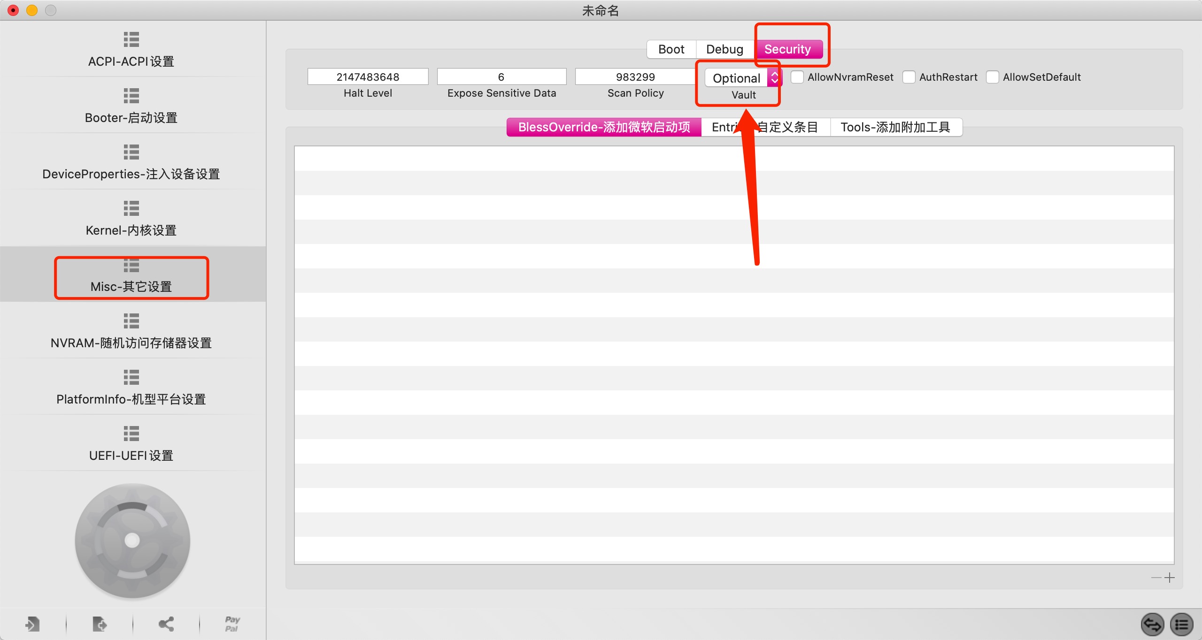Screen dimensions: 1202x640
Task: Click the Scan Policy field with 983299
Action: pyautogui.click(x=635, y=76)
